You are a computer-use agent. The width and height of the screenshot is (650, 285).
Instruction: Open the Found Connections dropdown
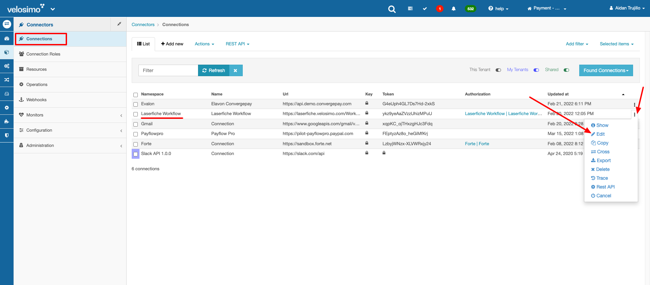point(606,70)
